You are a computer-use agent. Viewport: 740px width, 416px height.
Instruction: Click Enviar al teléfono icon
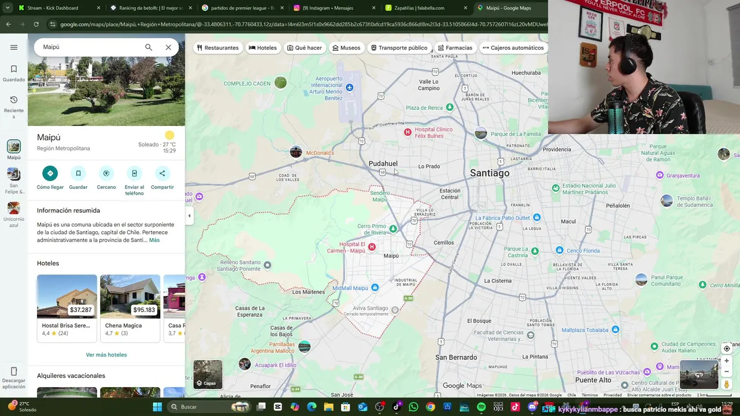[134, 173]
